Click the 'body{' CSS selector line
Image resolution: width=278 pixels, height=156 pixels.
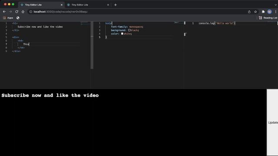pos(109,23)
